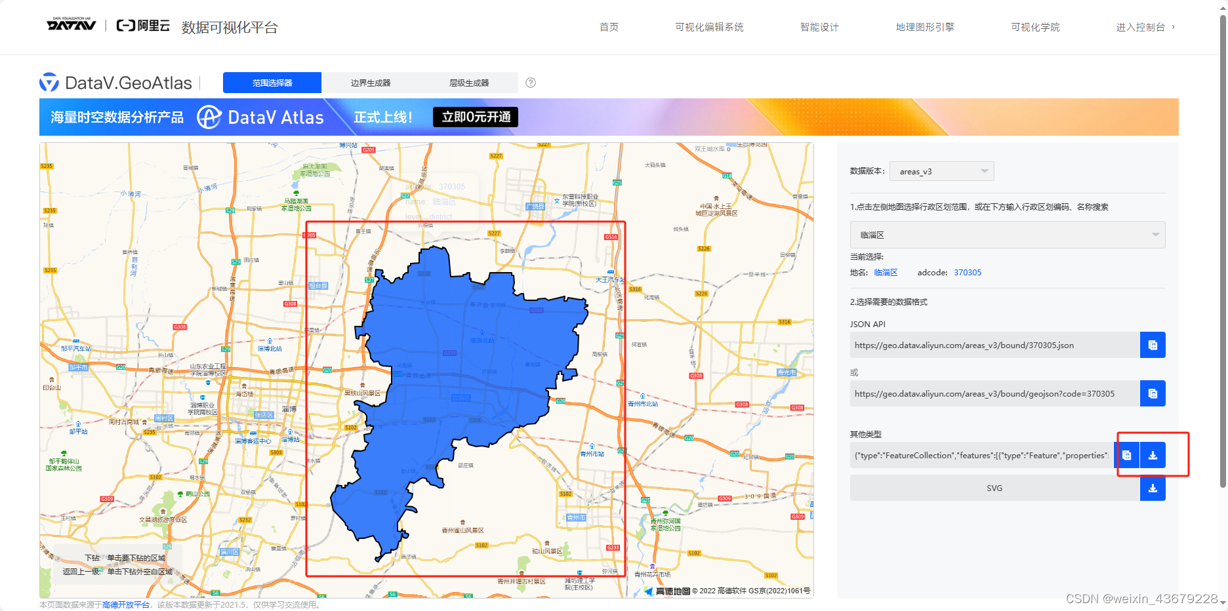This screenshot has width=1228, height=611.
Task: Click the DataV logo in header
Action: [71, 25]
